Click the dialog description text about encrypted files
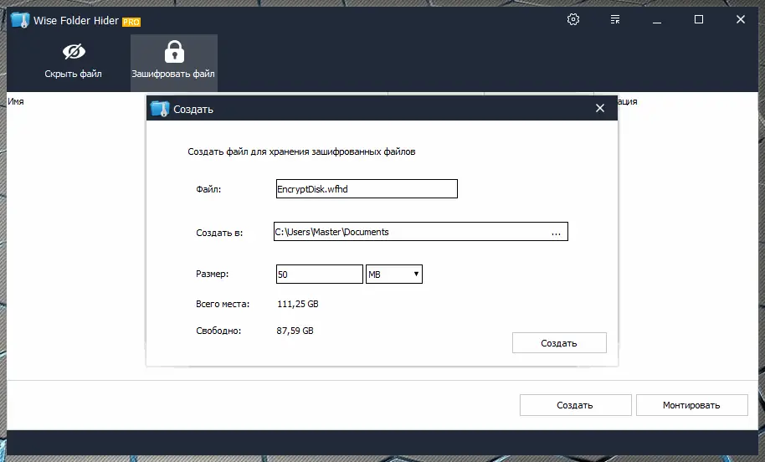This screenshot has height=462, width=765. pyautogui.click(x=301, y=151)
